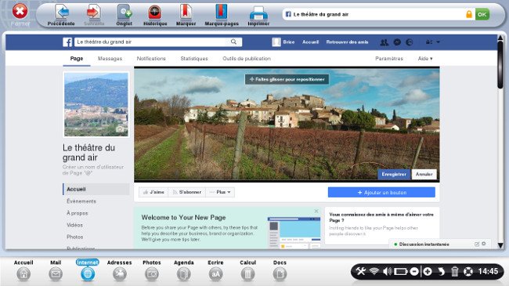Screen dimensions: 509x286
Task: Click the scroll down arrow of page scrollbar
Action: point(500,245)
